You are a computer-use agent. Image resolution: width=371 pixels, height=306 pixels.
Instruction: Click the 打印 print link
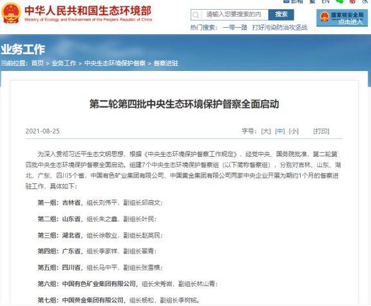click(x=321, y=131)
